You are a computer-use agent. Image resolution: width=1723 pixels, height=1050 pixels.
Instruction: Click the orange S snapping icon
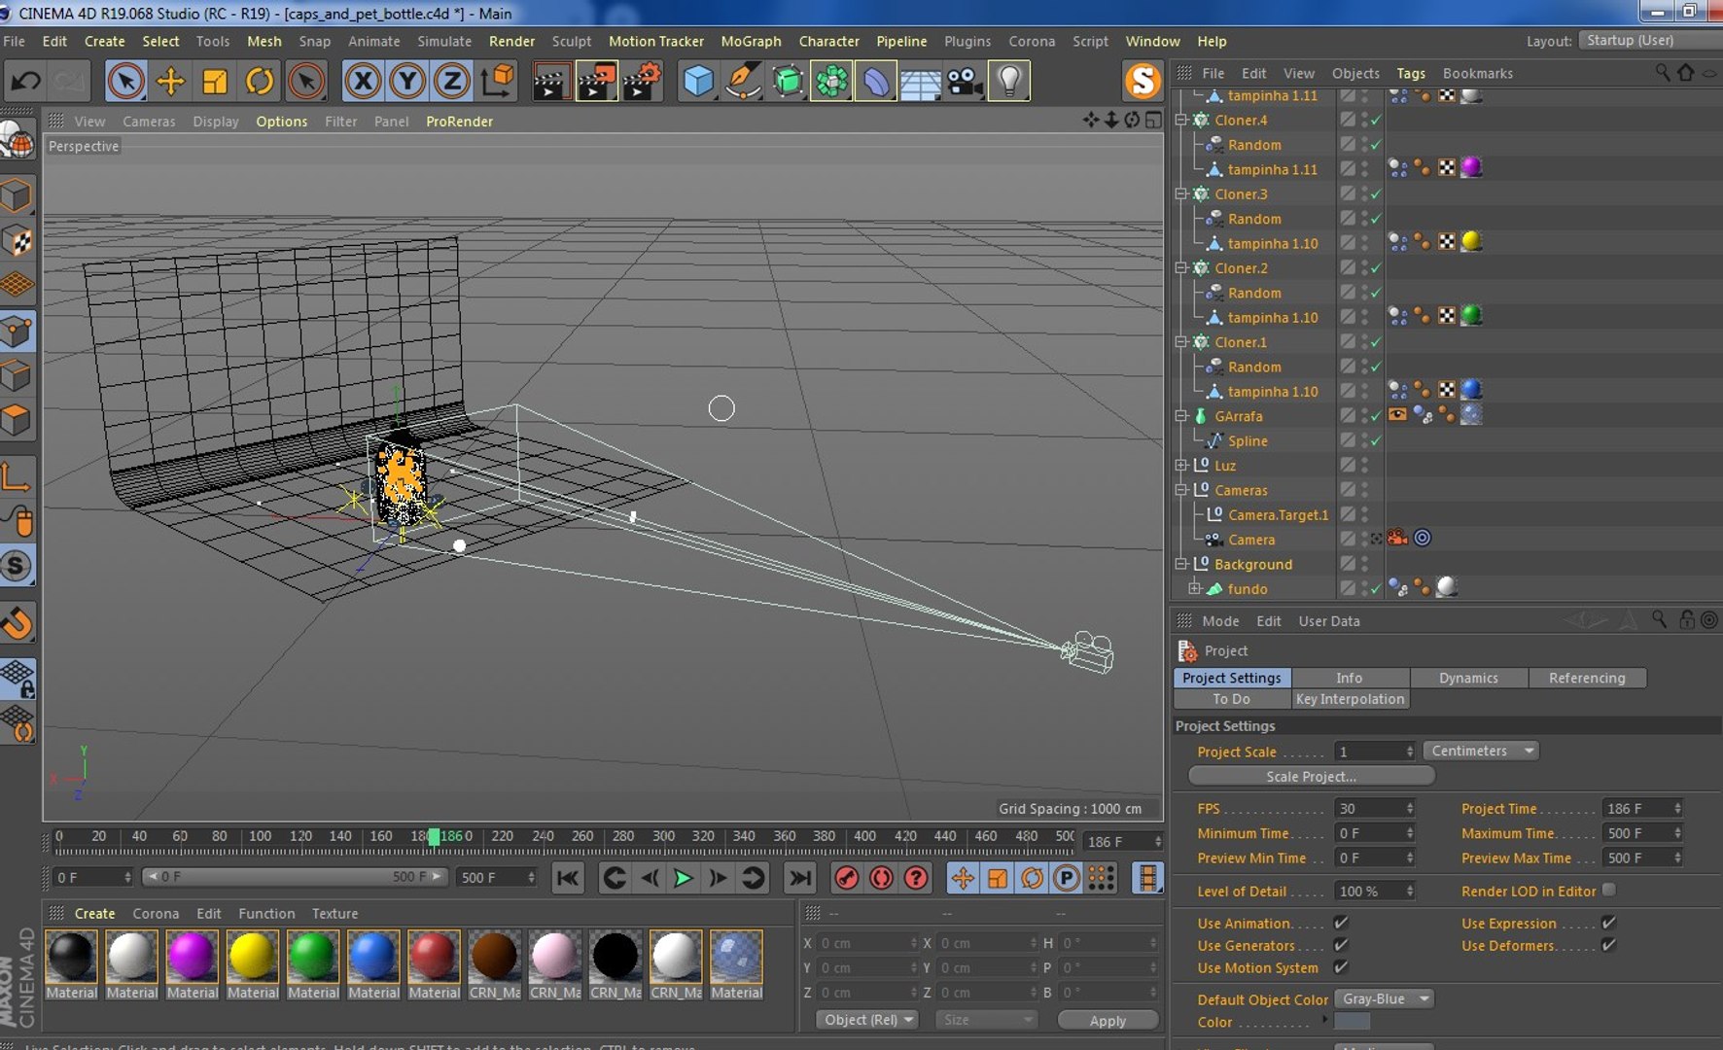click(x=1143, y=81)
